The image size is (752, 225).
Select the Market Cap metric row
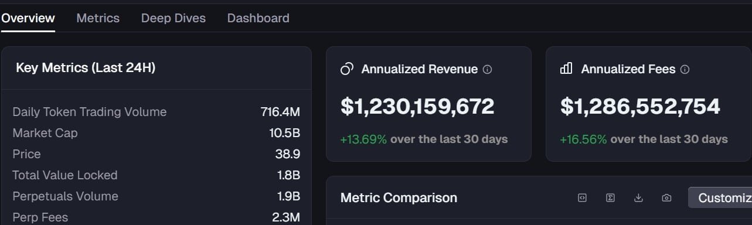tap(156, 133)
